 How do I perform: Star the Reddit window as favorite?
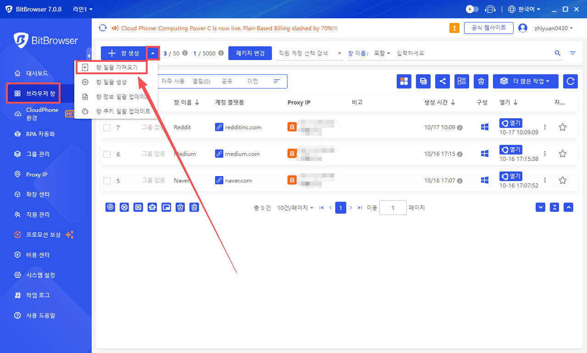(x=563, y=127)
